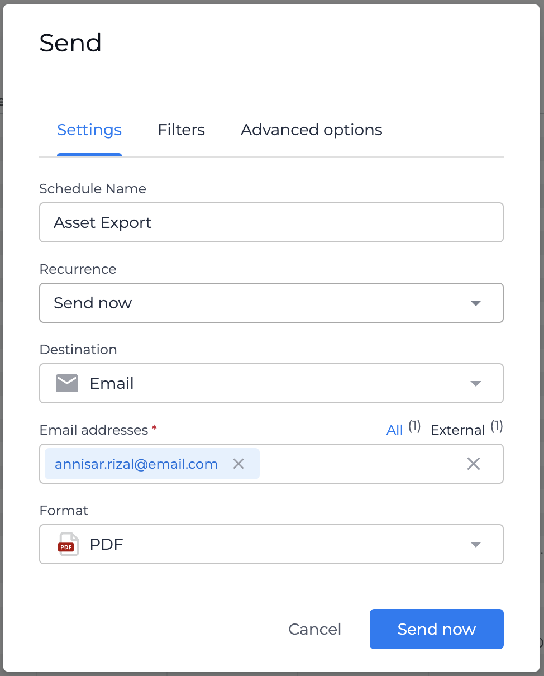Expand the Recurrence dropdown arrow
544x676 pixels.
click(476, 303)
